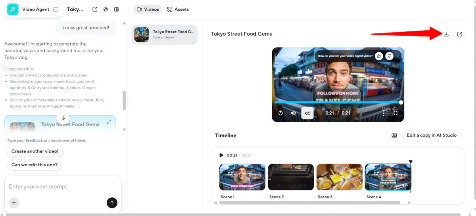476x216 pixels.
Task: Click the captions icon next to Edit a copy
Action: point(394,135)
